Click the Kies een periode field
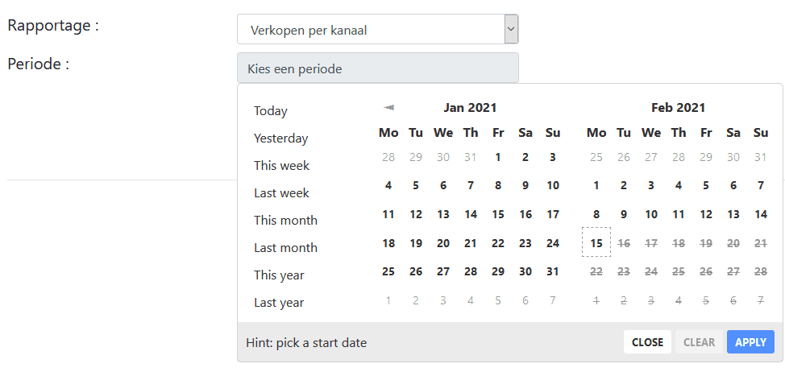785x372 pixels. click(377, 68)
